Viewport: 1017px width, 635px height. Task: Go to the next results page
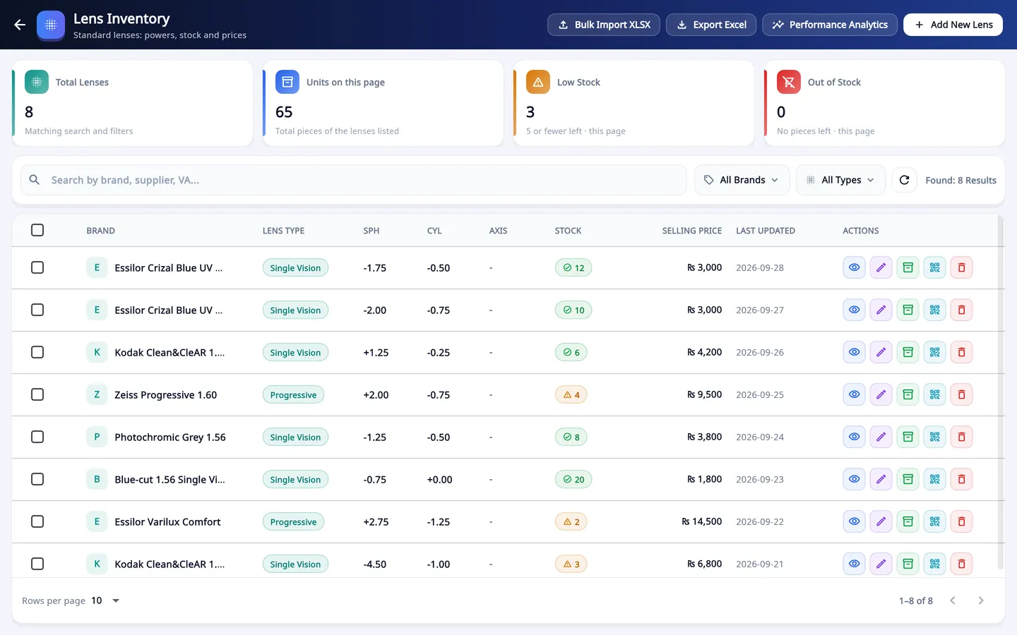pos(981,600)
